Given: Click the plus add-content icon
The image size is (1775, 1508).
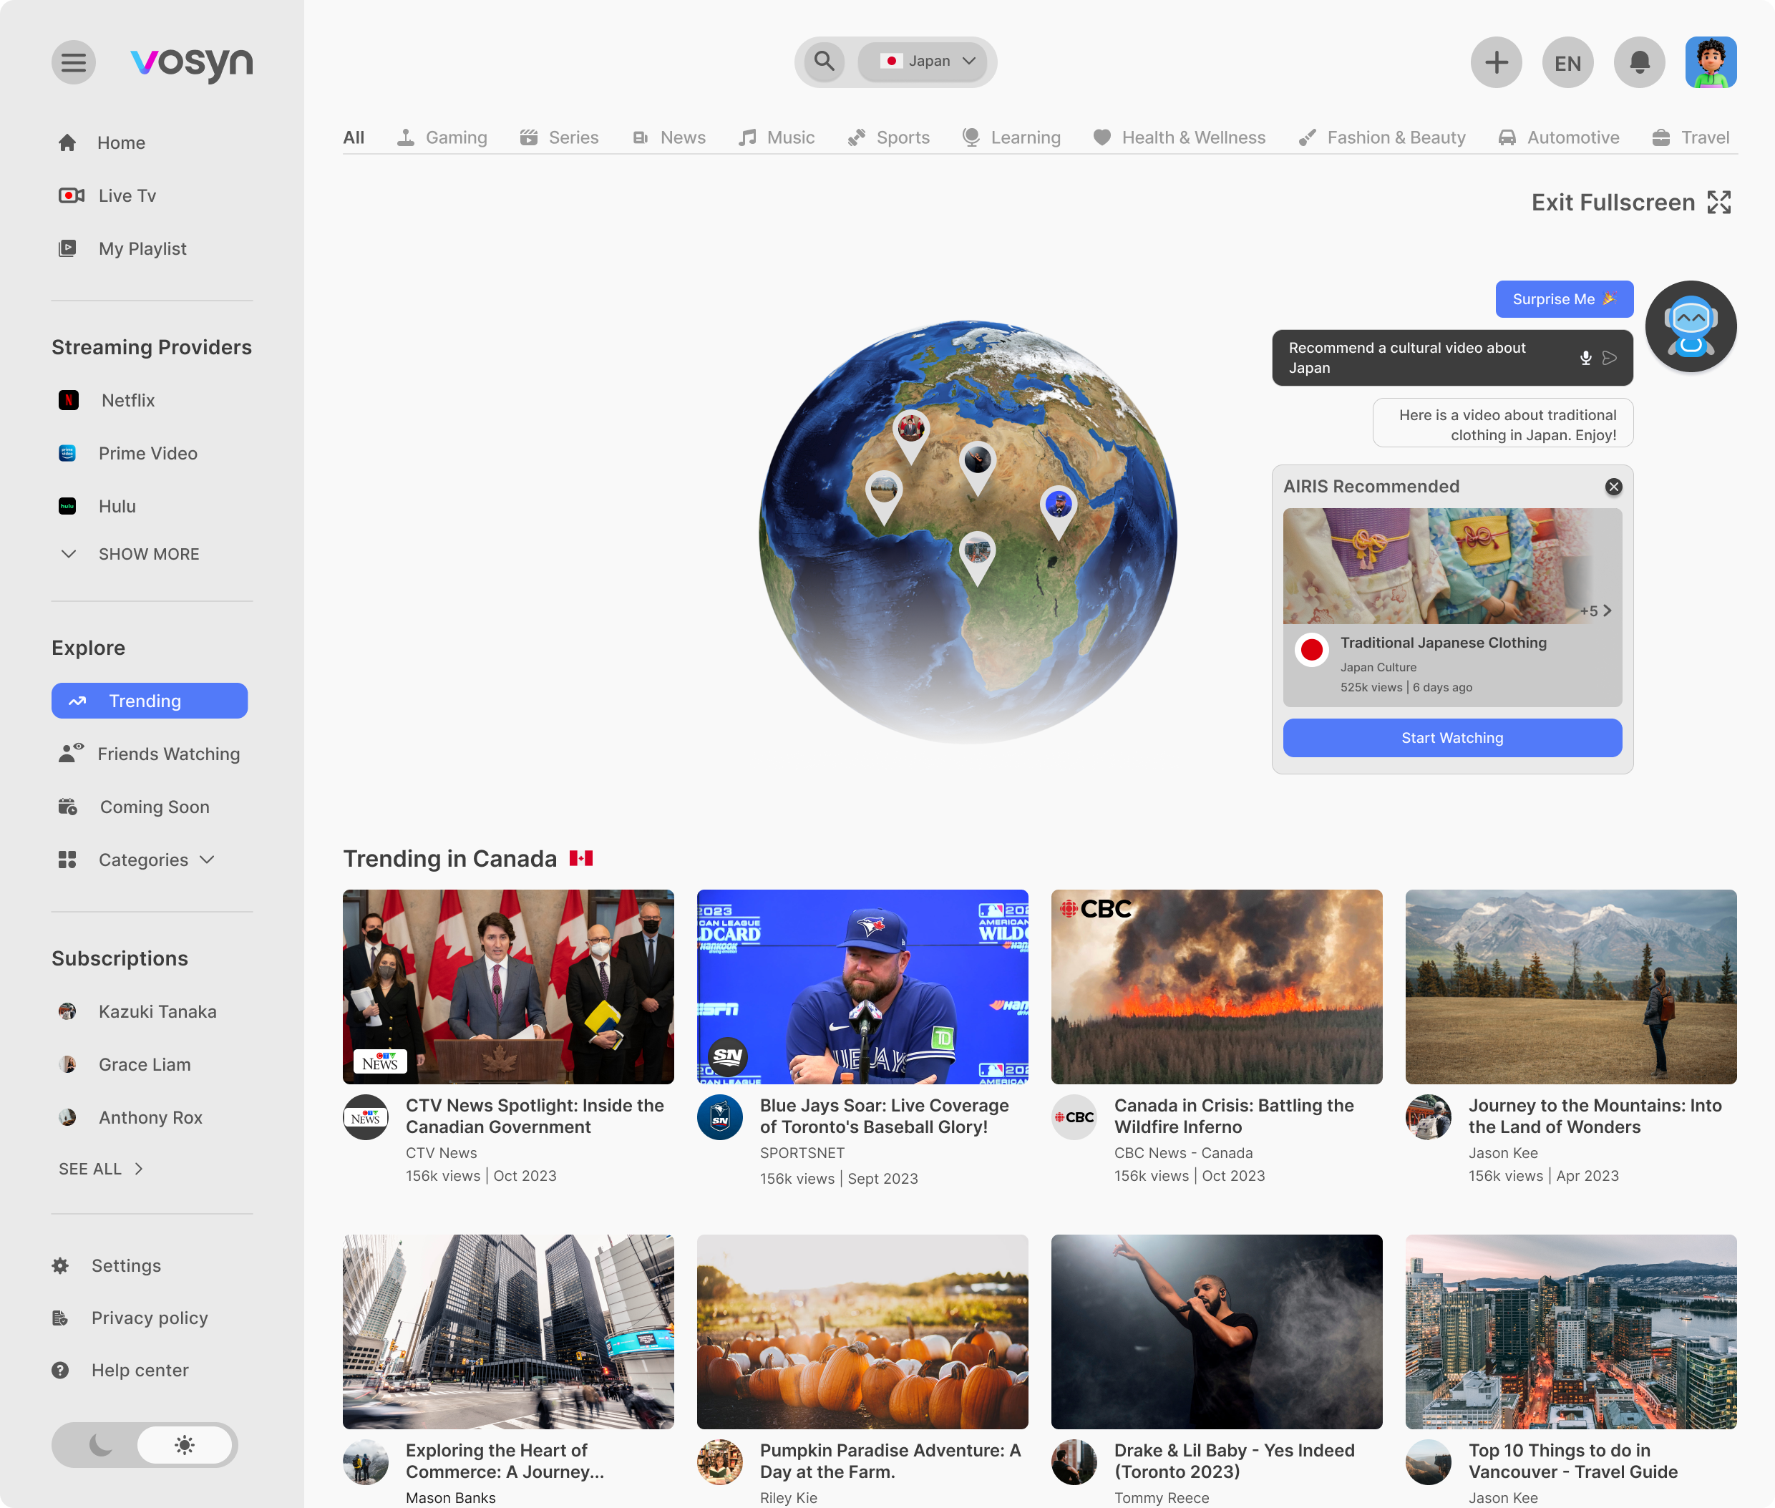Looking at the screenshot, I should [x=1497, y=62].
